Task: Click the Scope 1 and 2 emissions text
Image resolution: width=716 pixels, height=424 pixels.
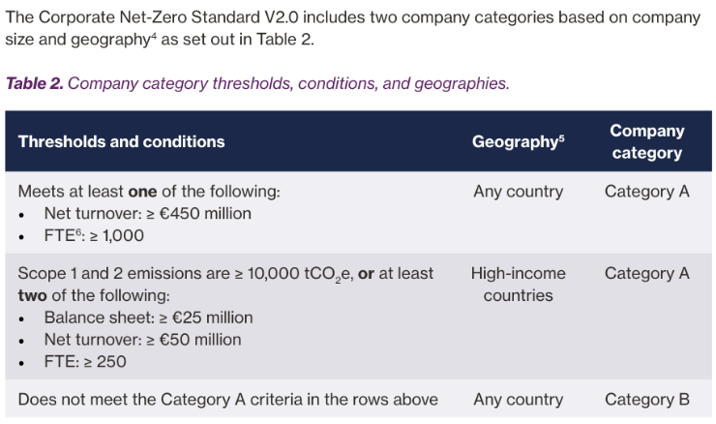Action: (124, 273)
